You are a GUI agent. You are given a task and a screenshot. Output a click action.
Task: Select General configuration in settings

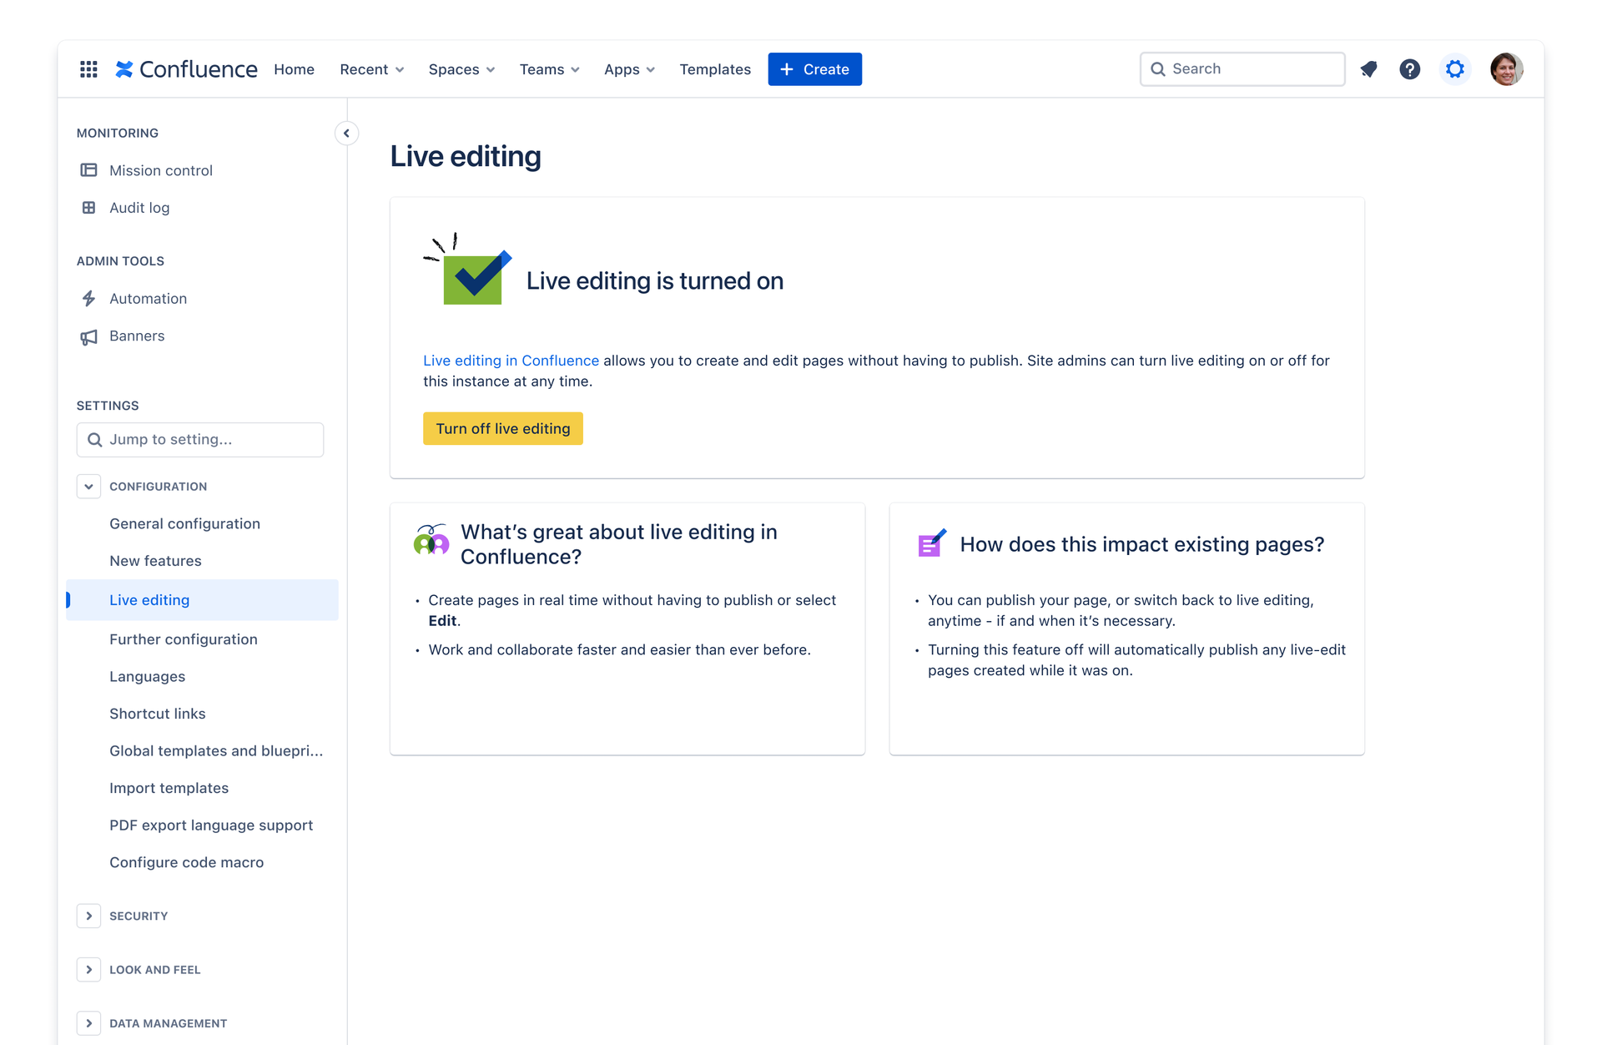click(184, 524)
